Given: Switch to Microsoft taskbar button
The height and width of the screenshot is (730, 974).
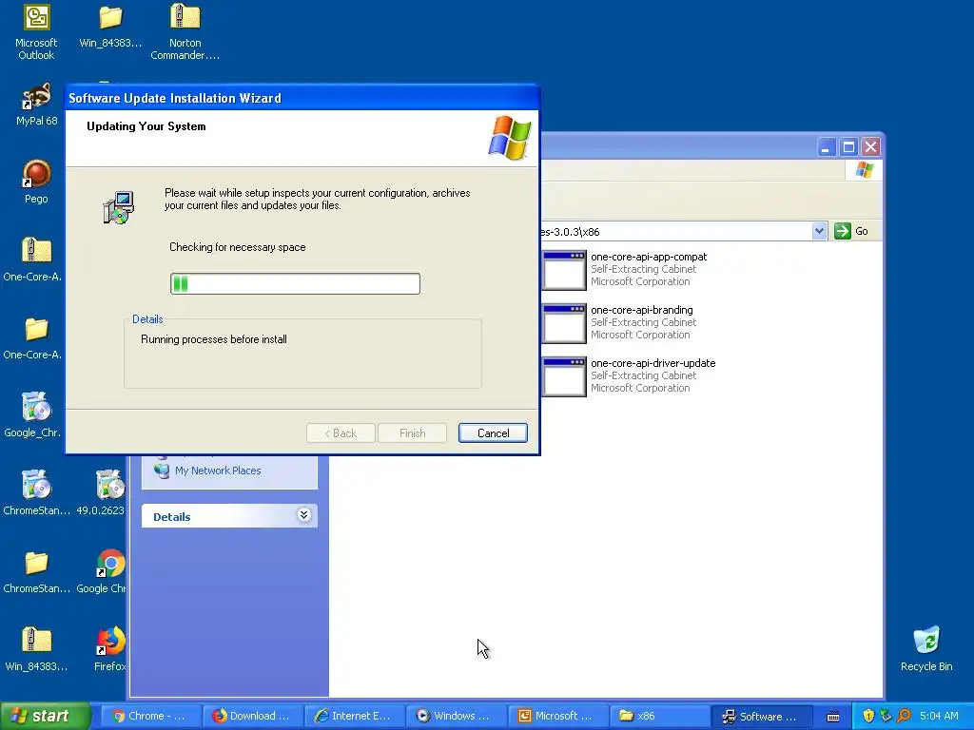Looking at the screenshot, I should (559, 716).
